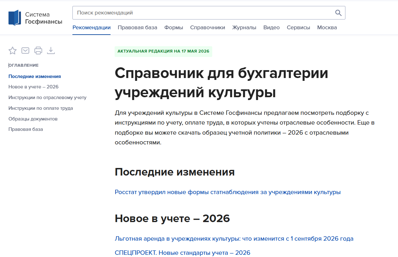
Task: Open Росстат утвердил новые формы link
Action: (x=228, y=192)
